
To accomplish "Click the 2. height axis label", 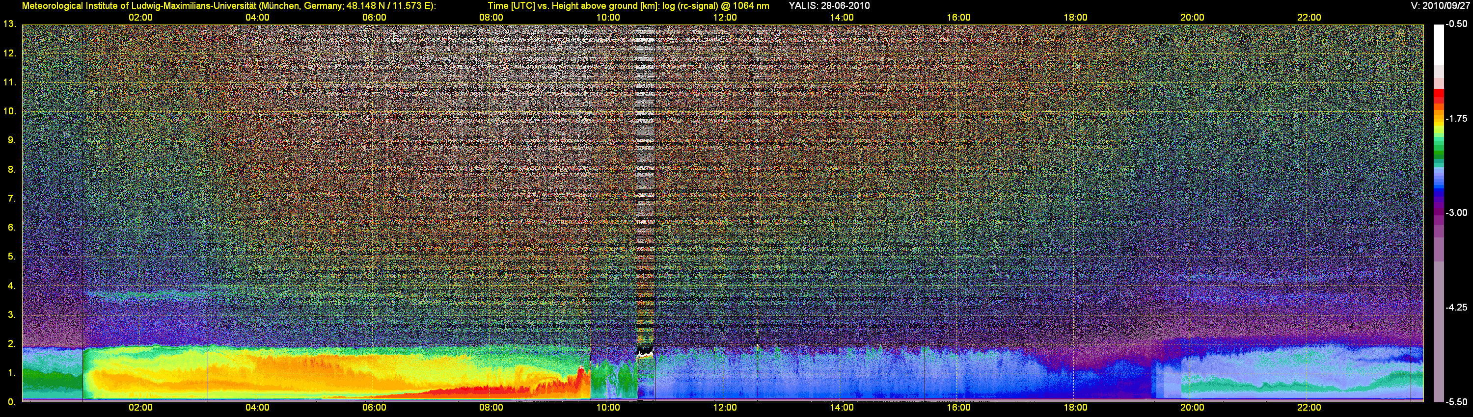I will click(x=12, y=344).
